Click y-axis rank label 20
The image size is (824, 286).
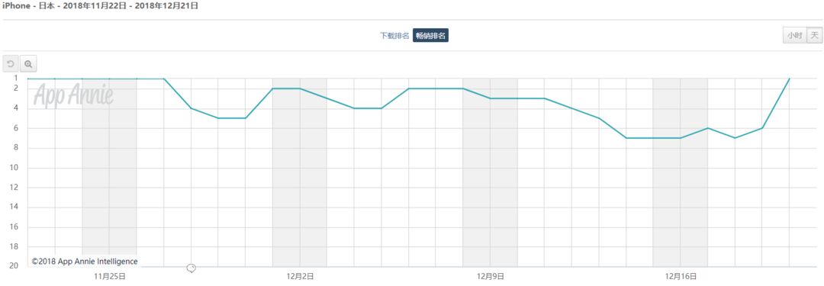pyautogui.click(x=14, y=265)
